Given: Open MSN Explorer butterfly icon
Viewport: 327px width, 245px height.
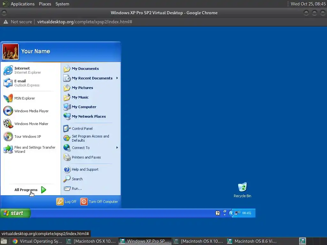Looking at the screenshot, I should 8,98.
